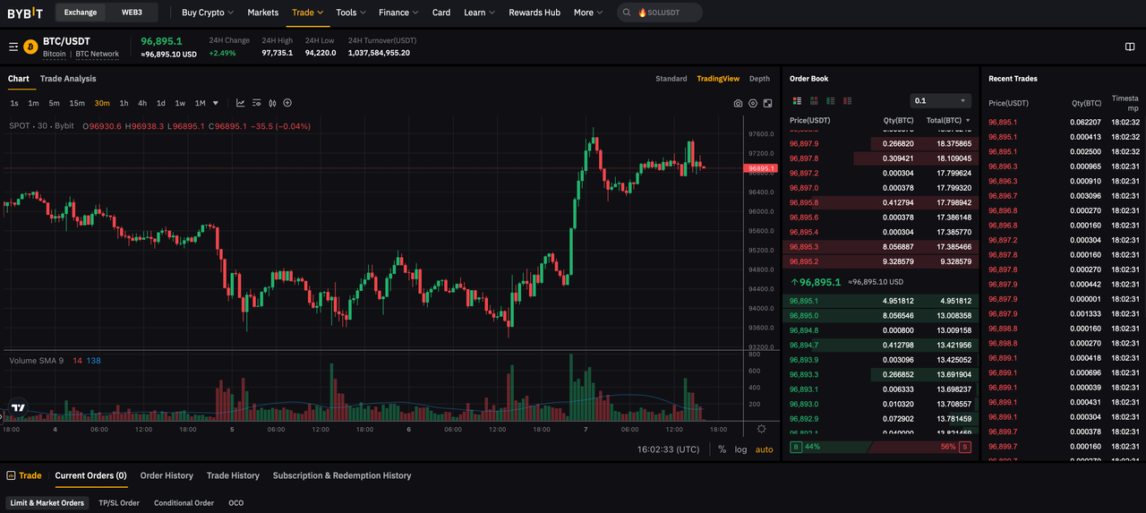Image resolution: width=1146 pixels, height=513 pixels.
Task: Open the chart type line icon
Action: pyautogui.click(x=240, y=103)
